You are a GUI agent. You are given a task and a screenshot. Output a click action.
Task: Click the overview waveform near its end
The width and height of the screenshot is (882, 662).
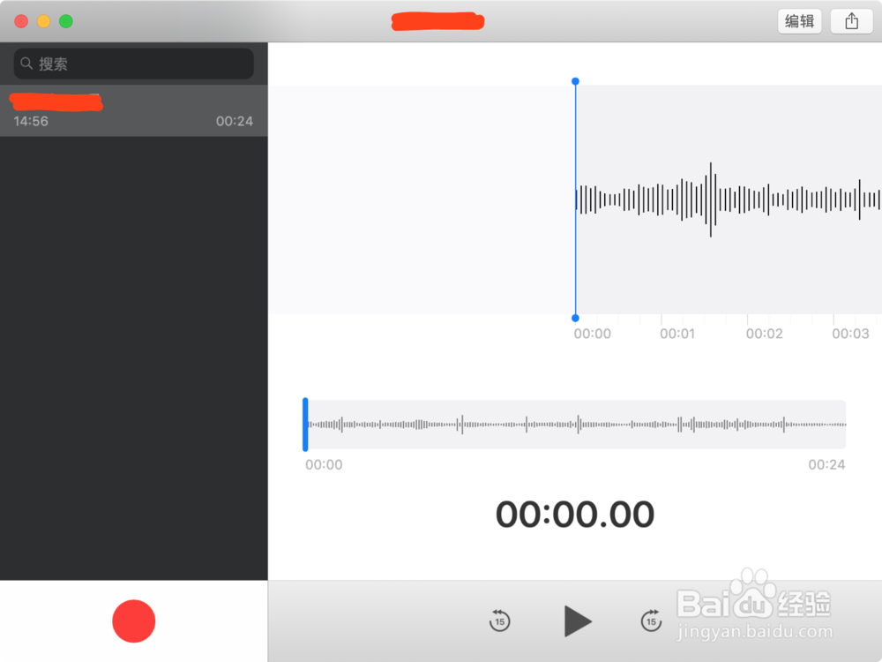(x=820, y=425)
